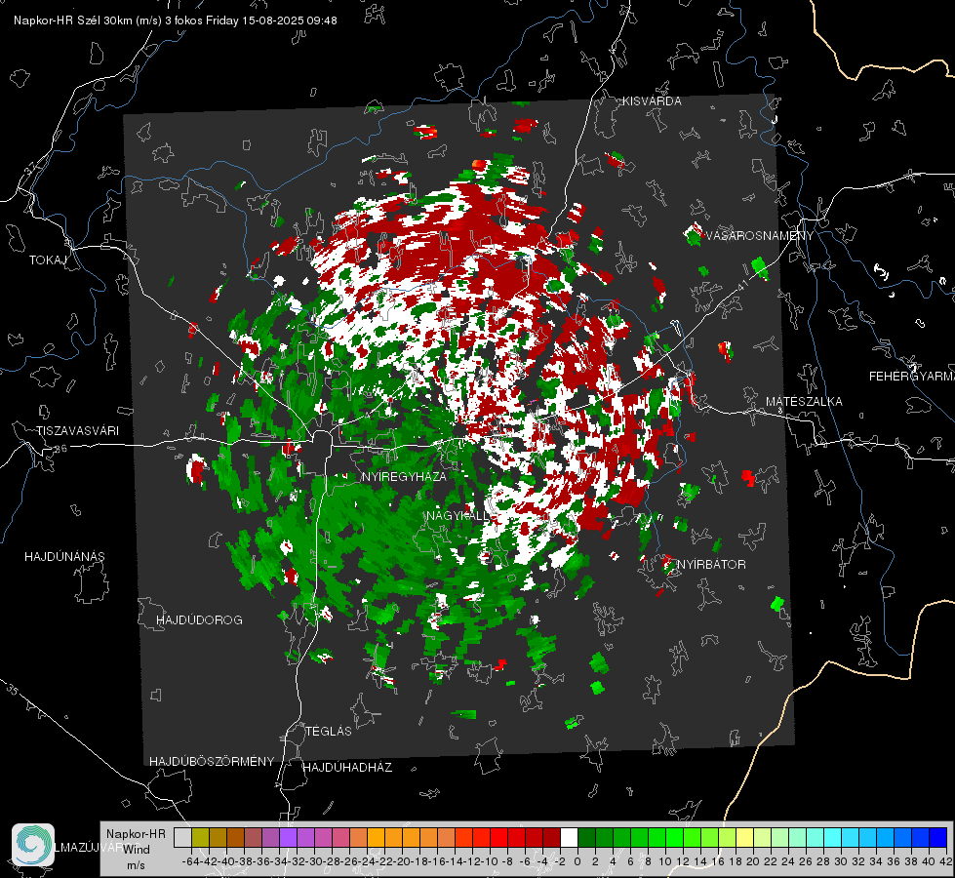Click the swirl logo icon
Viewport: 955px width, 878px height.
(x=33, y=845)
